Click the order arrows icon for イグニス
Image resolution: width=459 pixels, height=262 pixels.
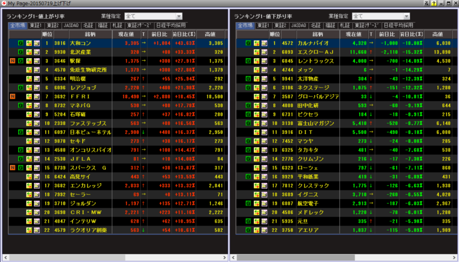[256, 195]
